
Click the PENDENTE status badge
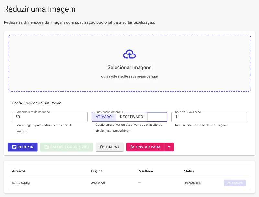(193, 183)
